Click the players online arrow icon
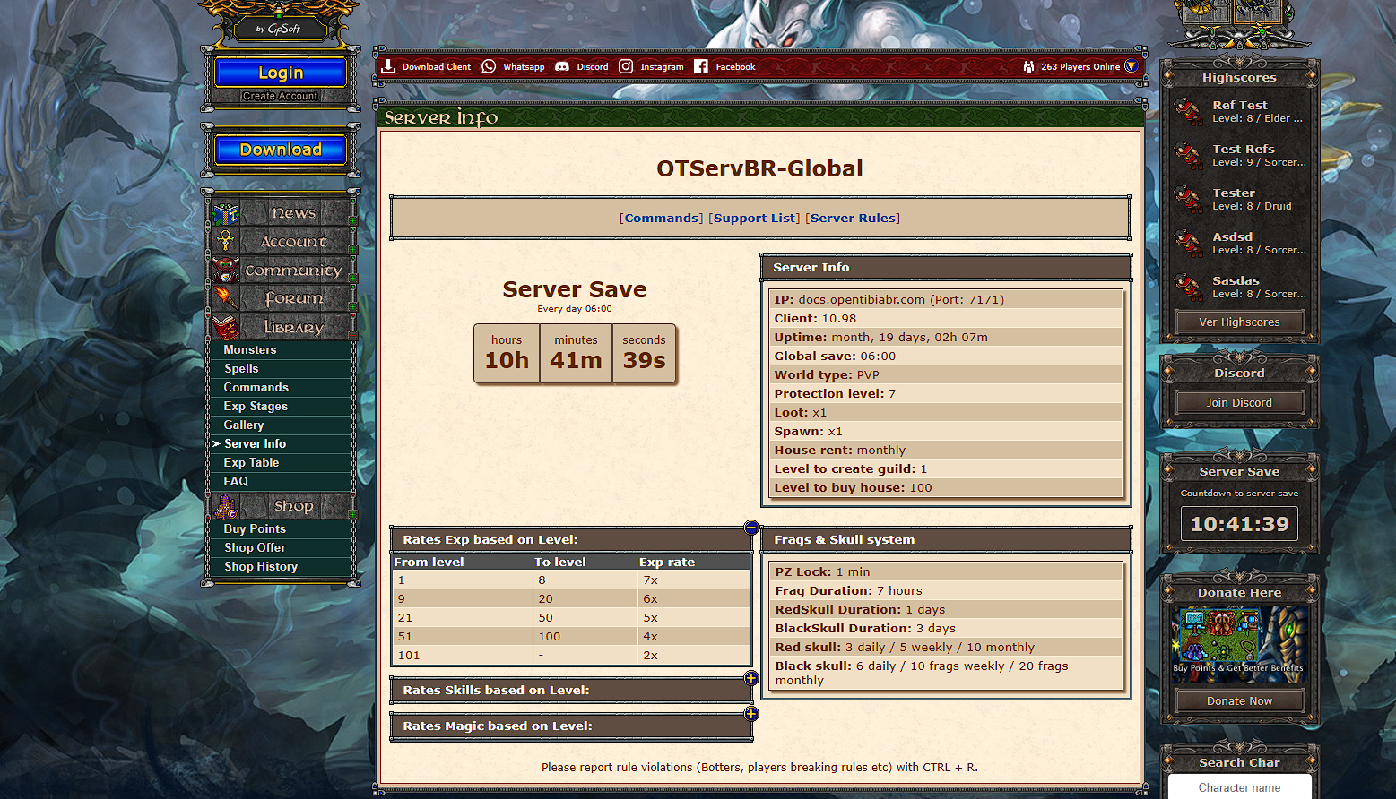The image size is (1396, 799). (x=1132, y=66)
